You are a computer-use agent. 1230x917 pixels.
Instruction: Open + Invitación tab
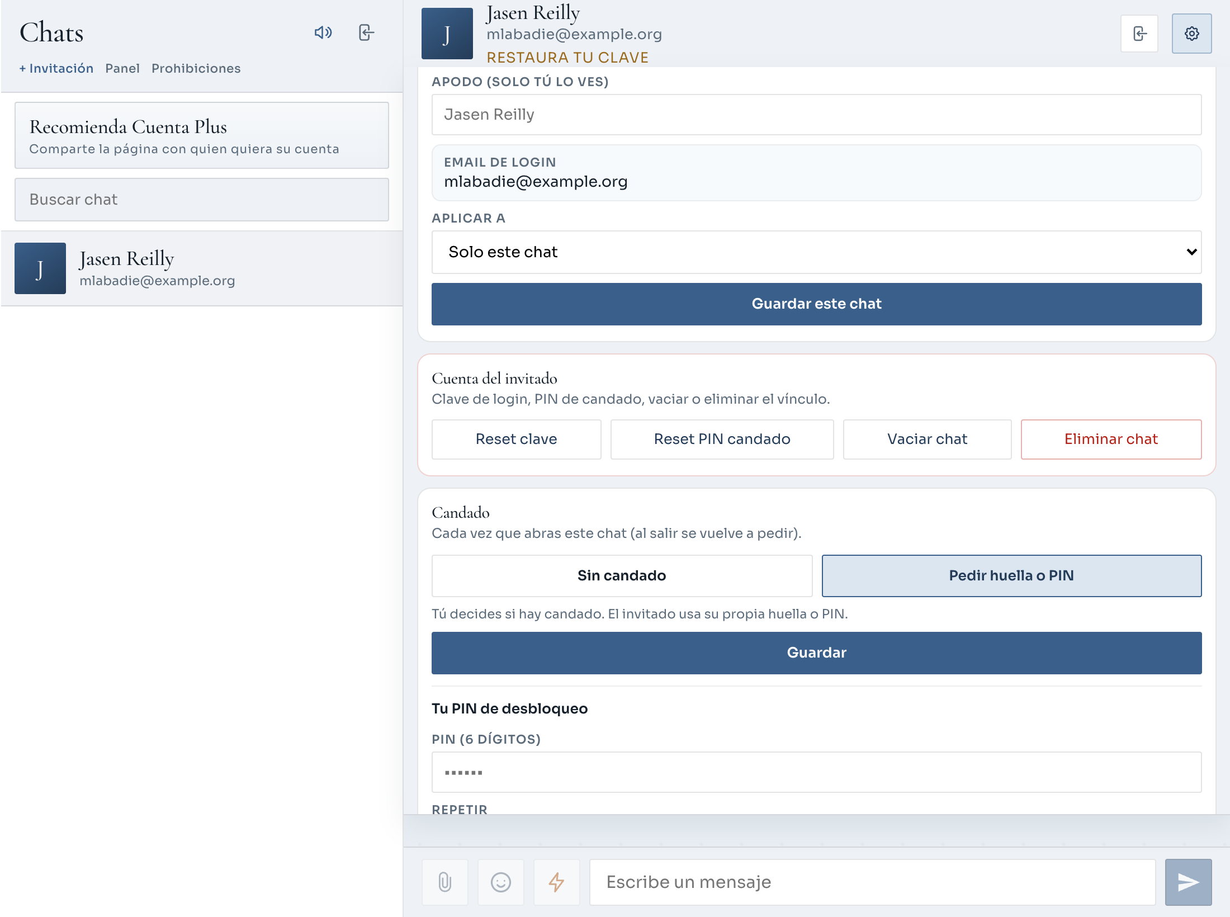(56, 68)
